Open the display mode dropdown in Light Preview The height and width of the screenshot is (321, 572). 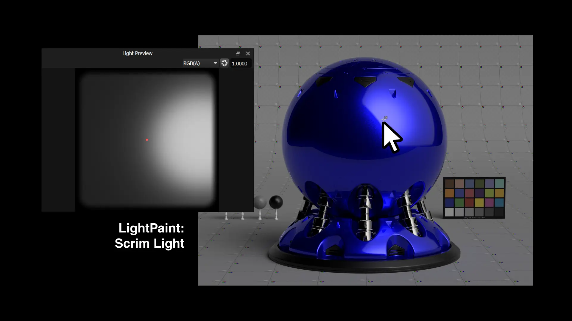(x=199, y=63)
